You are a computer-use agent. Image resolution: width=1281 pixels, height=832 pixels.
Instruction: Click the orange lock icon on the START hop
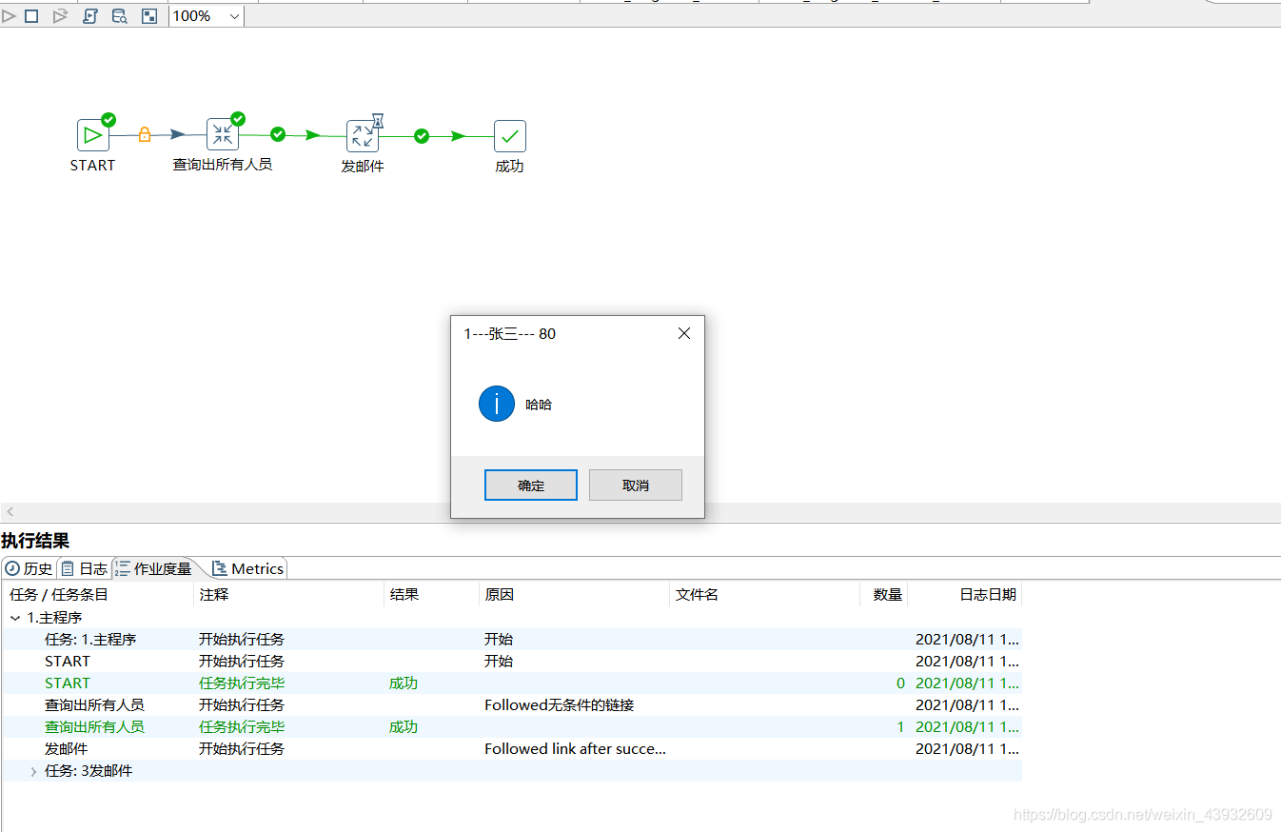(145, 134)
